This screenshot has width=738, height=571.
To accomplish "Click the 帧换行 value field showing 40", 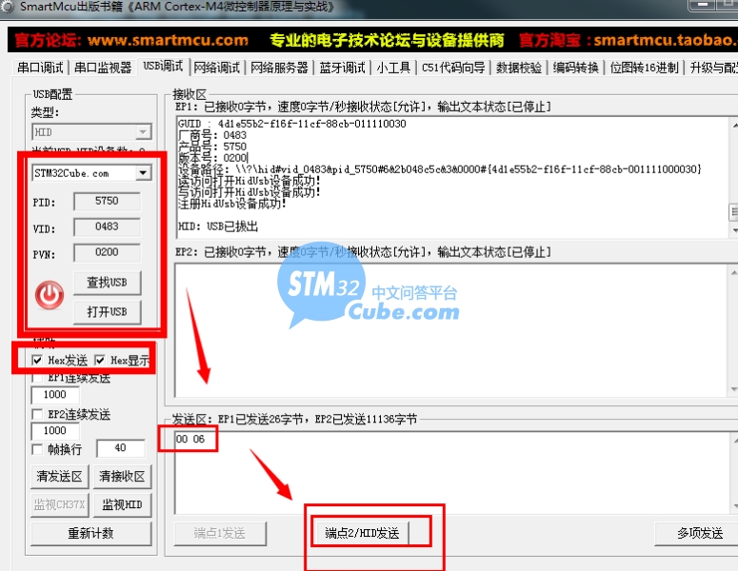I will (x=121, y=448).
